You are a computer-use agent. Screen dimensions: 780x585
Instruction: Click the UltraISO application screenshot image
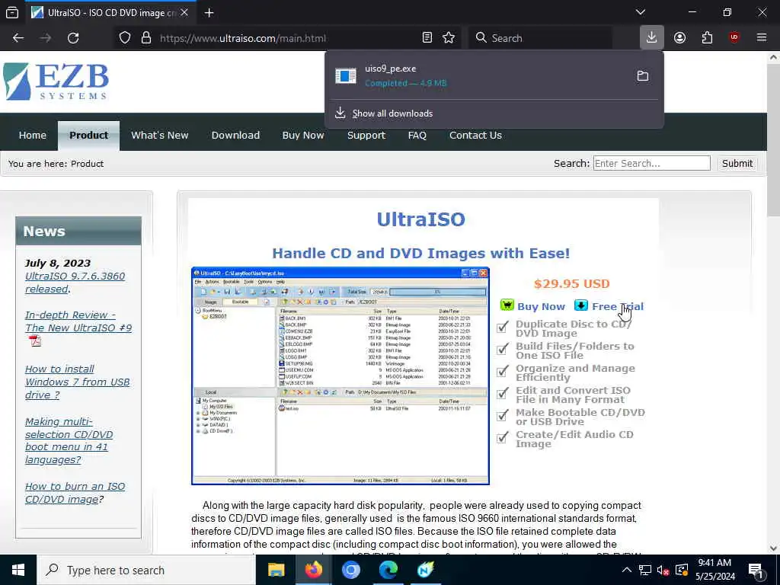coord(340,376)
